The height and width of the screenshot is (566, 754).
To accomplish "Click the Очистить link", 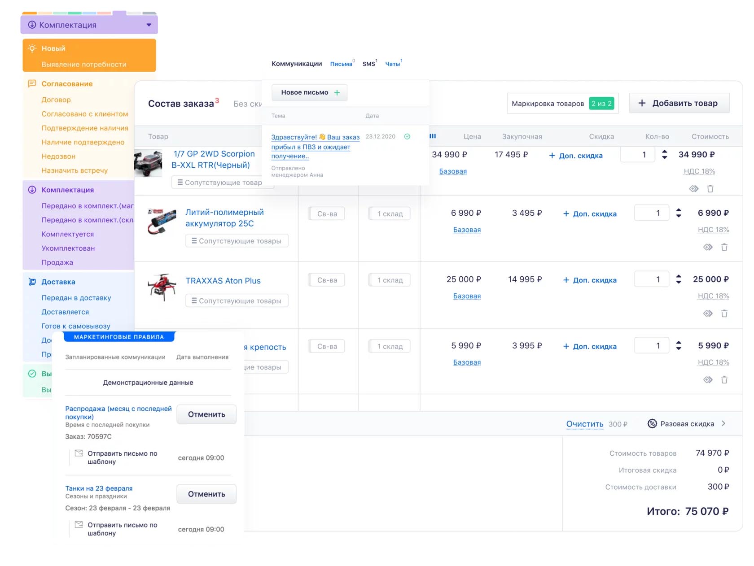I will click(585, 424).
